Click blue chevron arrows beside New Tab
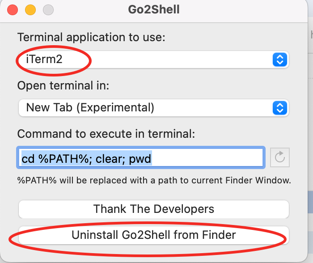 tap(279, 107)
